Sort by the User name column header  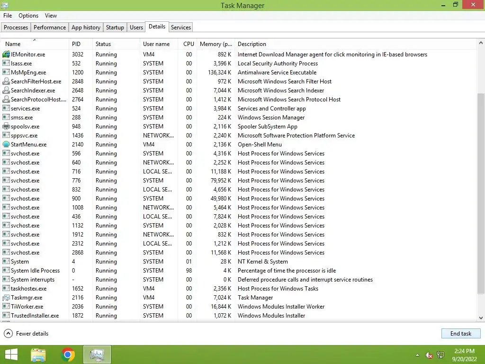tap(159, 44)
